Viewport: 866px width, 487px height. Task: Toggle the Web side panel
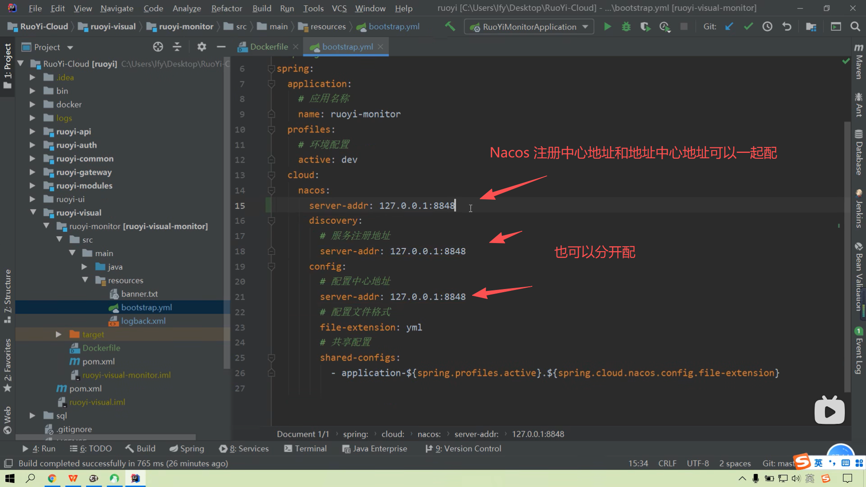7,420
